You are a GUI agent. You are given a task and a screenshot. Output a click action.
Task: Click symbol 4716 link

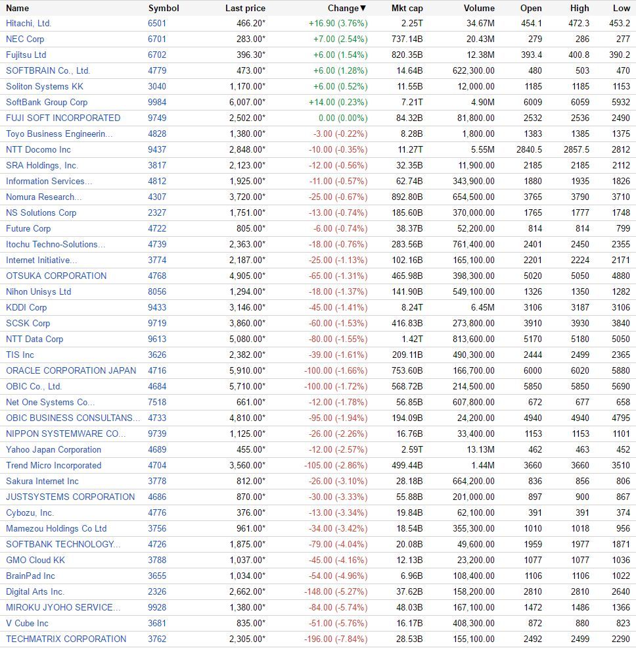click(157, 370)
